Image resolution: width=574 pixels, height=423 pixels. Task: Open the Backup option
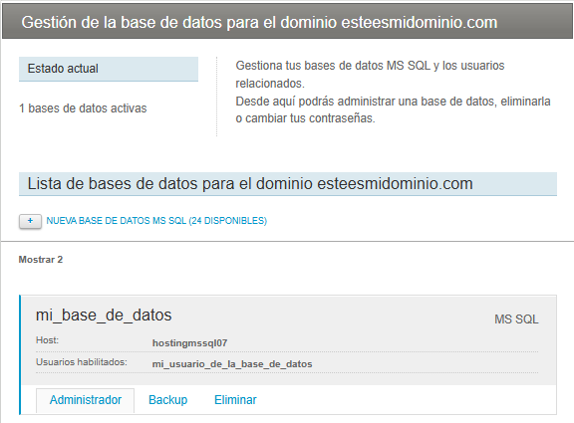tap(168, 400)
